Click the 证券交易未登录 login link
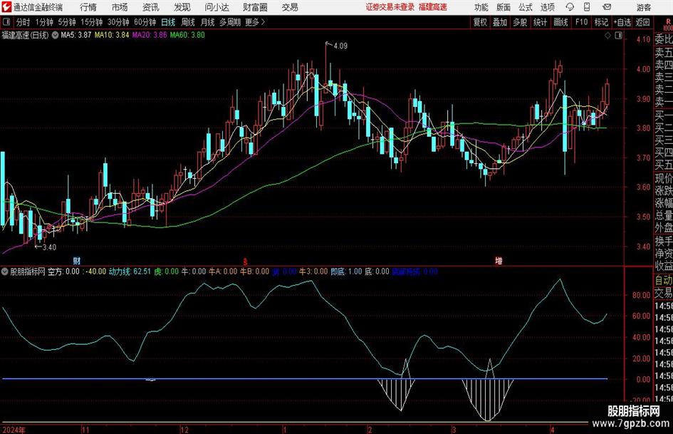The image size is (673, 434). 390,7
